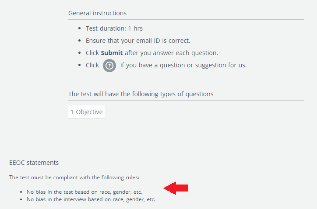Click the 1 hrs duration value
The height and width of the screenshot is (209, 317).
[135, 28]
